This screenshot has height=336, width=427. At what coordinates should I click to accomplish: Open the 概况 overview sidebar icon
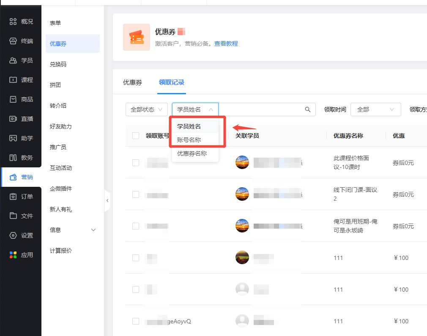pyautogui.click(x=13, y=22)
